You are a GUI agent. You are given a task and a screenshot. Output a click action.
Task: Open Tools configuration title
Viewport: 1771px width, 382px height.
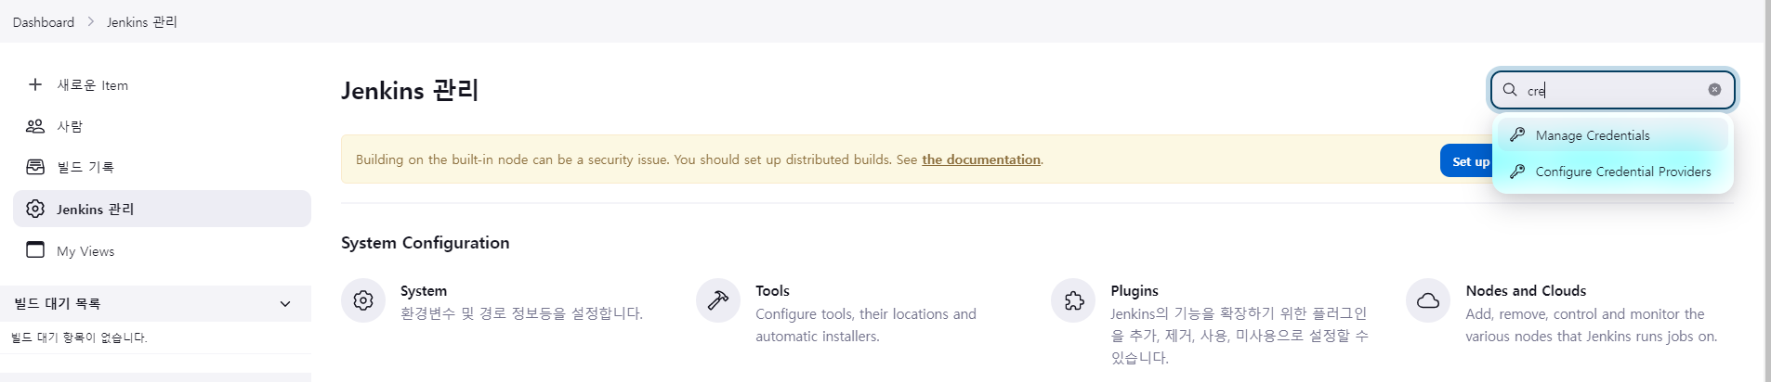(x=772, y=290)
